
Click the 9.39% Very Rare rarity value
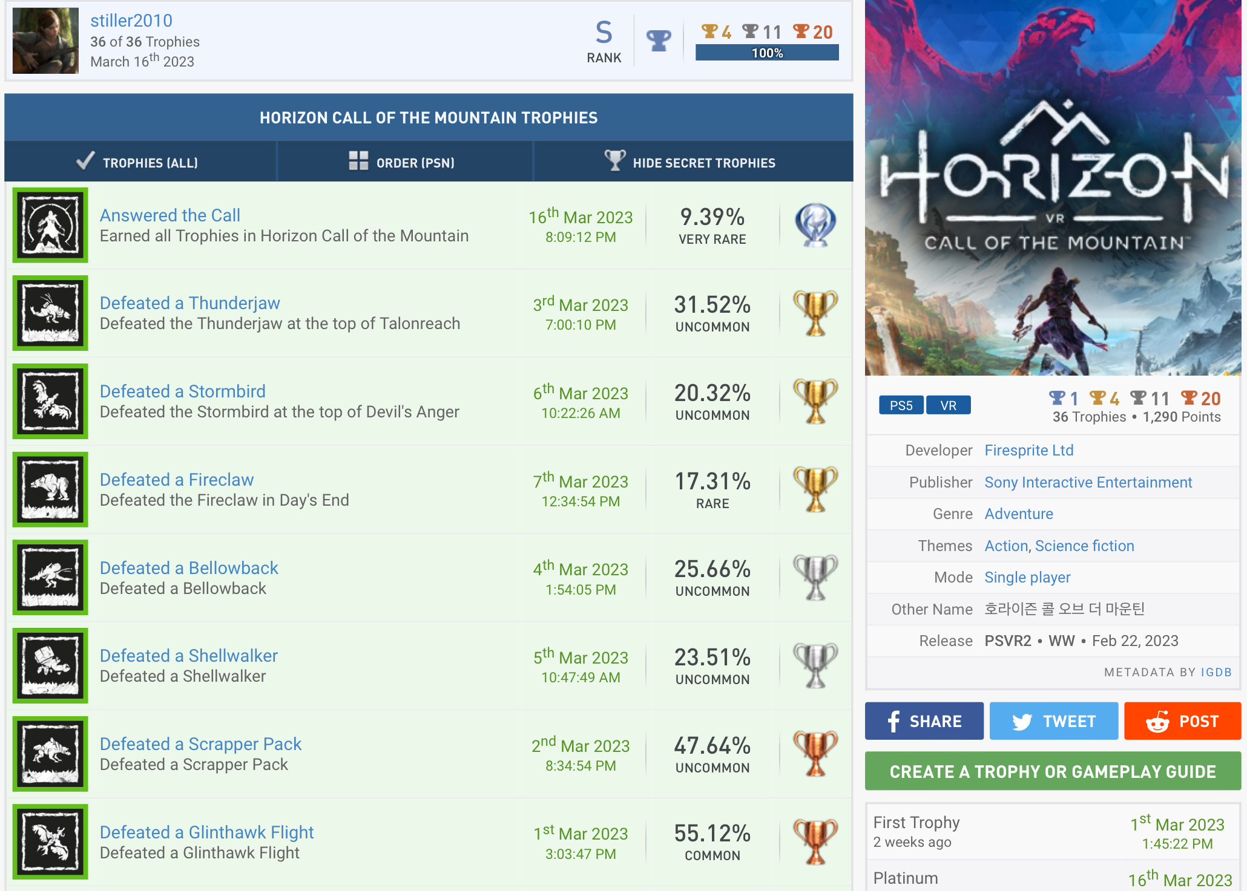click(x=712, y=225)
